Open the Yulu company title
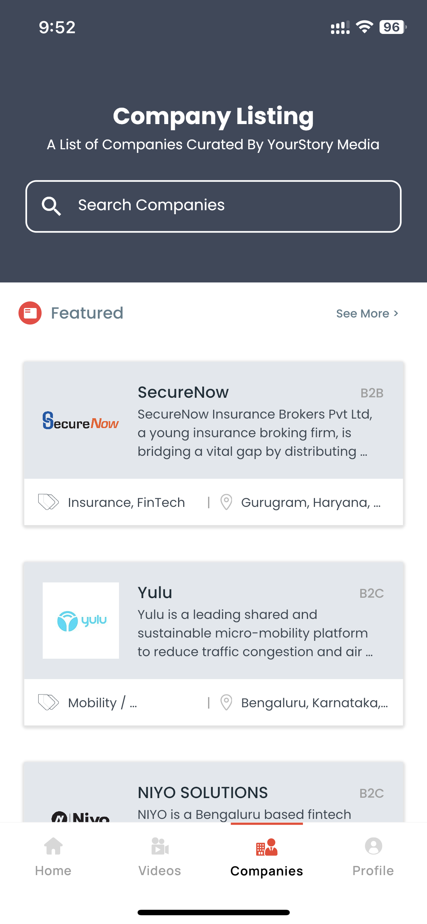427x924 pixels. 155,593
